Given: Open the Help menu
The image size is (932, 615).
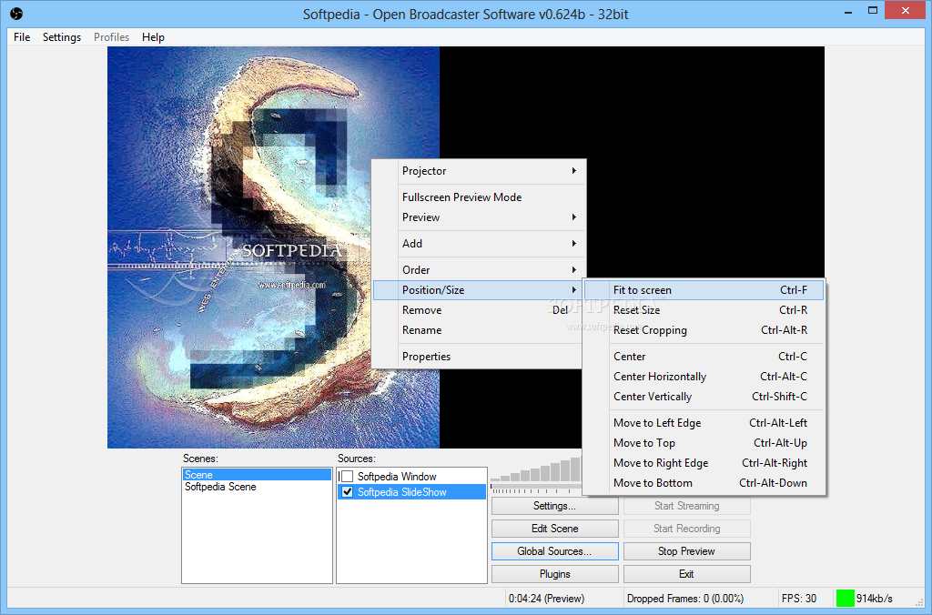Looking at the screenshot, I should pos(153,36).
